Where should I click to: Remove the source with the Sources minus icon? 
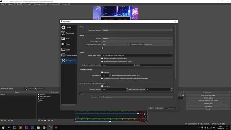tap(42, 120)
